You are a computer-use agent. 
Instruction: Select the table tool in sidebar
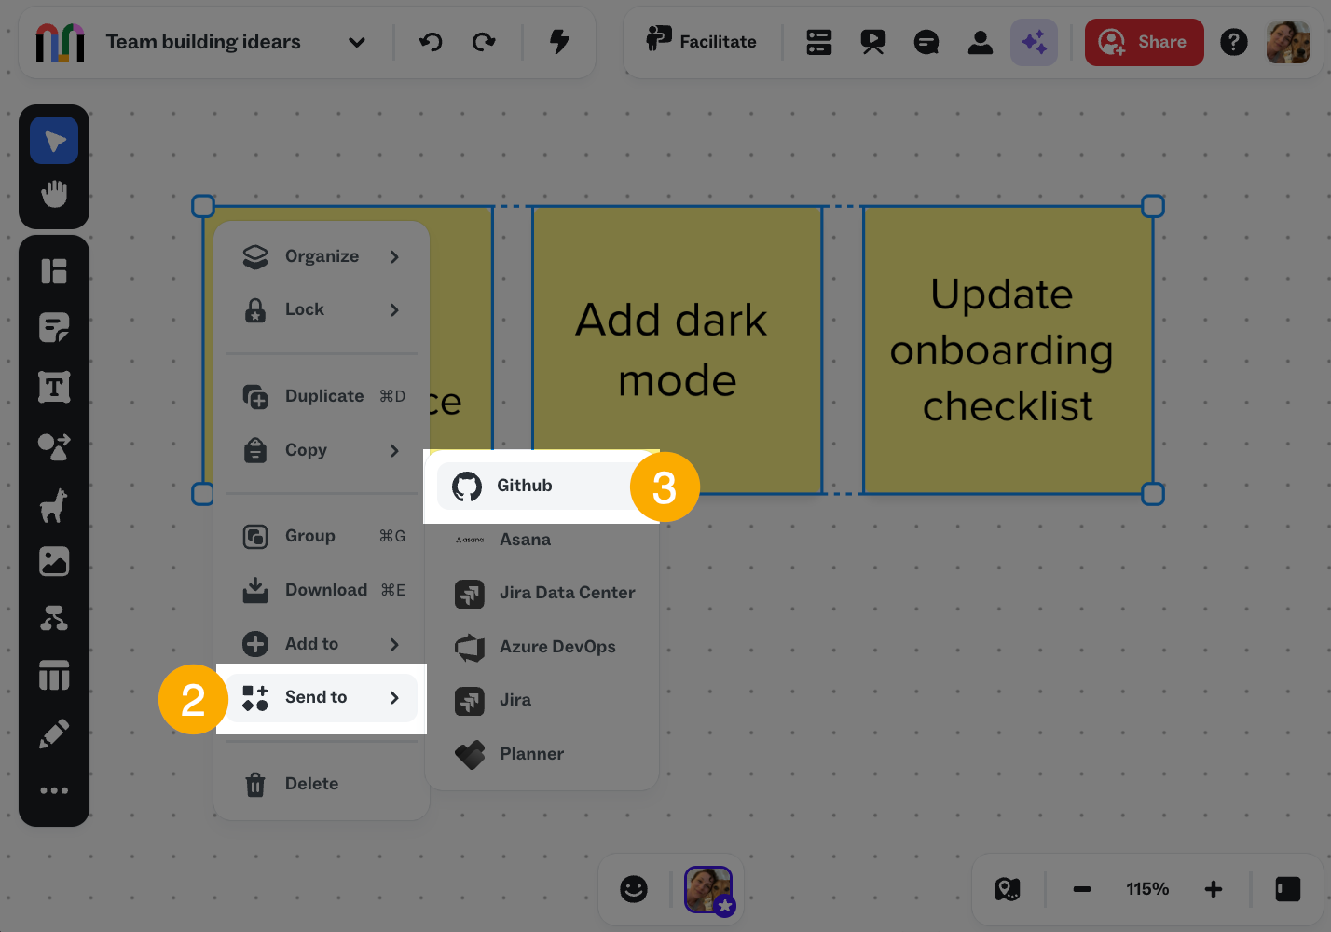click(54, 676)
